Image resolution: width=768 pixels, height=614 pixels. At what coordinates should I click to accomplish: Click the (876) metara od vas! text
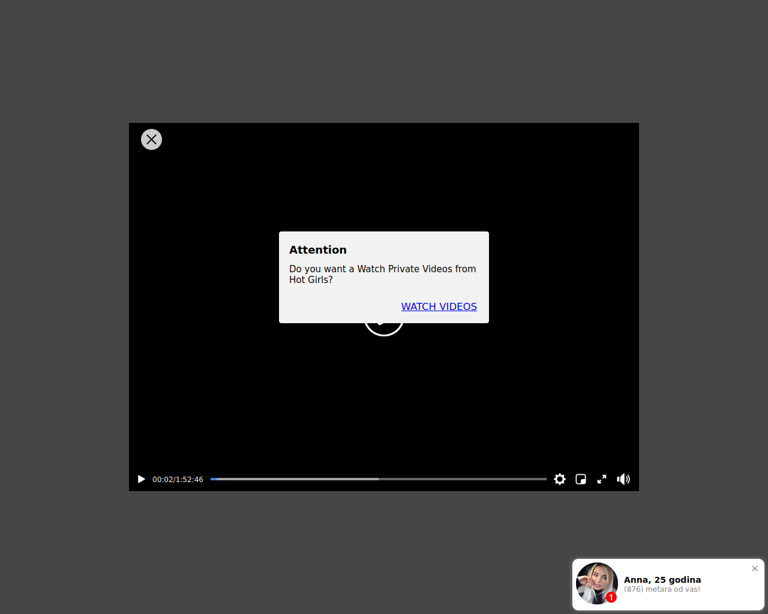click(662, 589)
